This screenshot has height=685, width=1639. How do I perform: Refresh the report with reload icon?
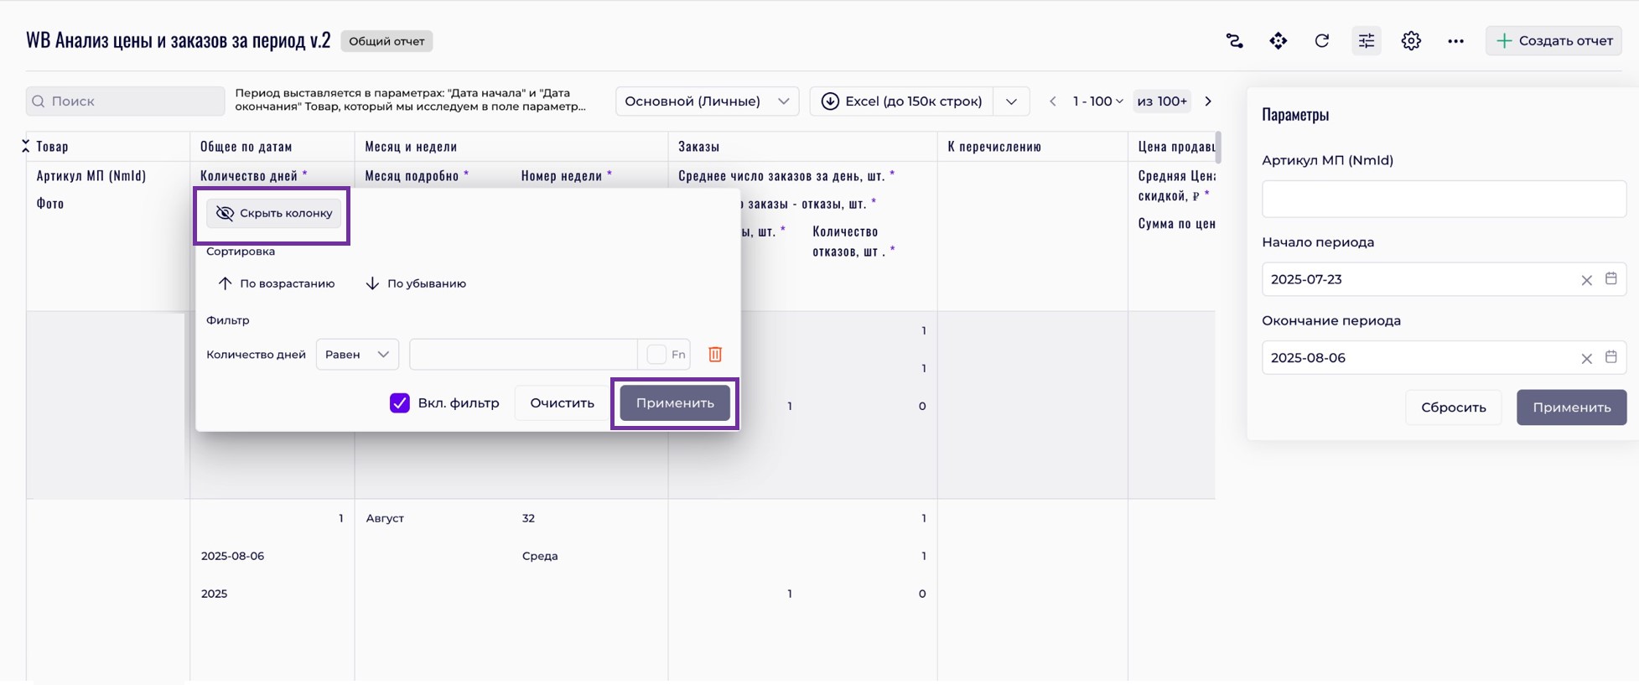tap(1322, 41)
